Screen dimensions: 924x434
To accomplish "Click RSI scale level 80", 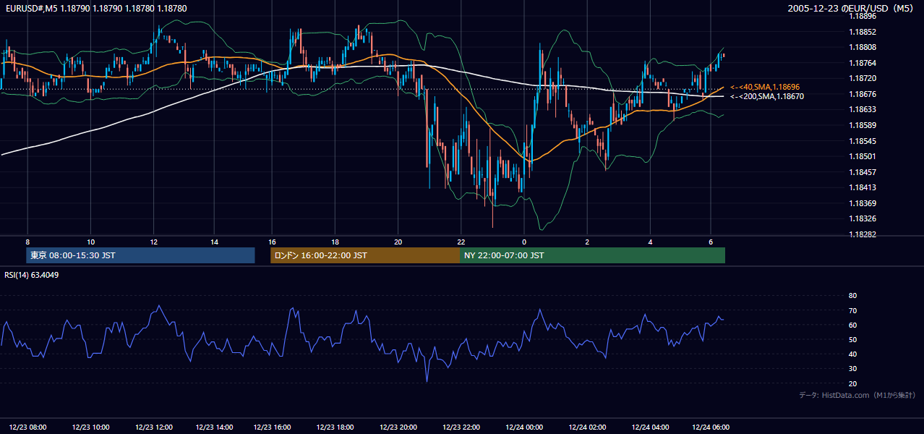I will pos(852,296).
